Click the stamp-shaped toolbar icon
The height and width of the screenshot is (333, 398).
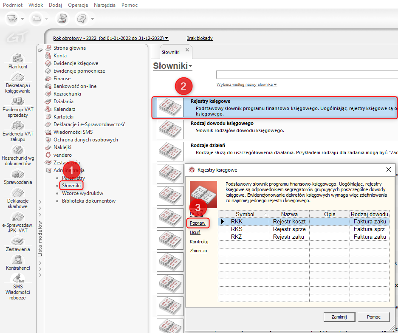62,19
